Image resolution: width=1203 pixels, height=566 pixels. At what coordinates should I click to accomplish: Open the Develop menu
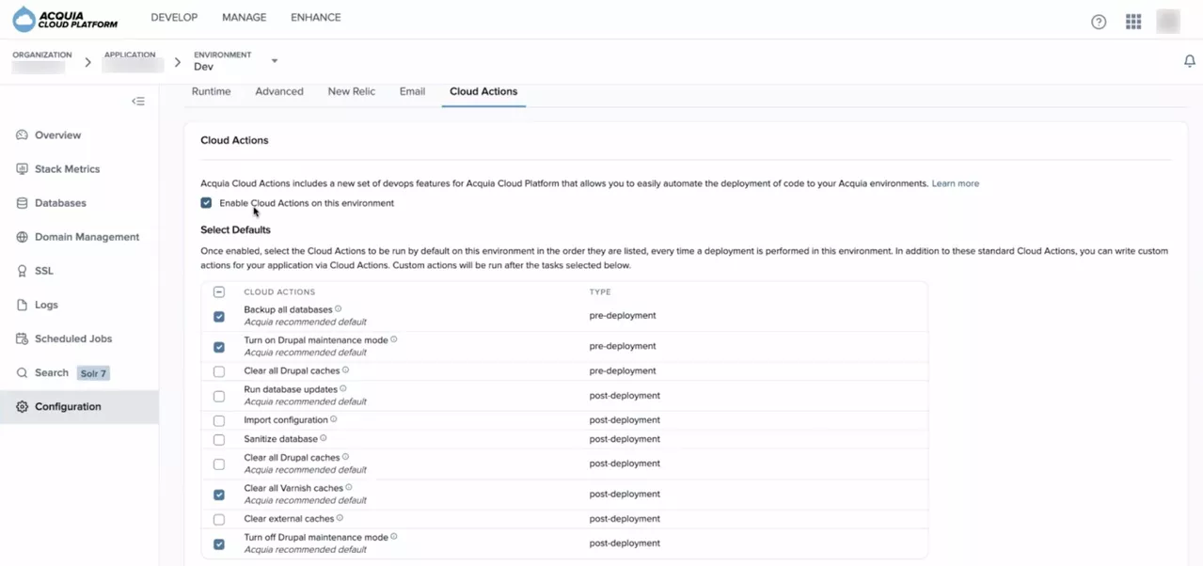coord(174,17)
